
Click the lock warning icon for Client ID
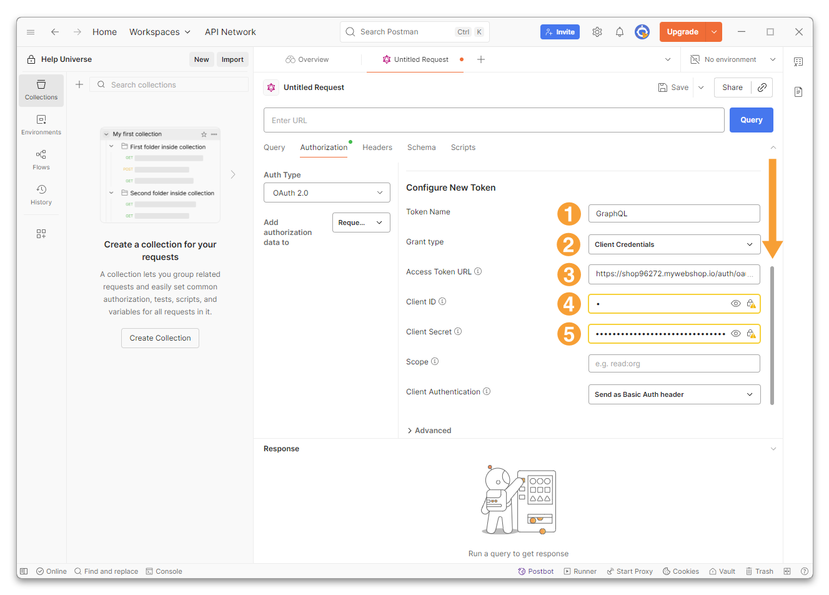[751, 304]
